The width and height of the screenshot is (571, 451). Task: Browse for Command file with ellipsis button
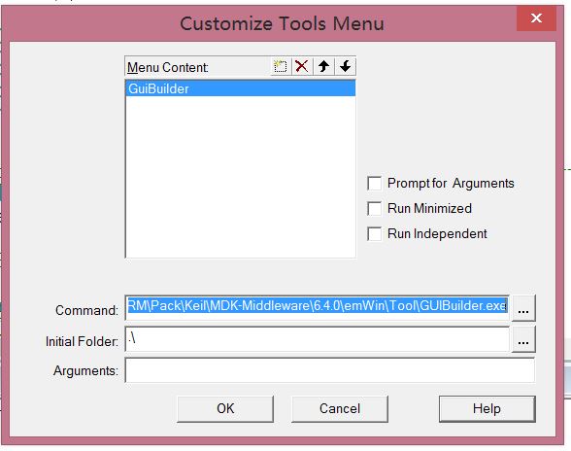[523, 308]
